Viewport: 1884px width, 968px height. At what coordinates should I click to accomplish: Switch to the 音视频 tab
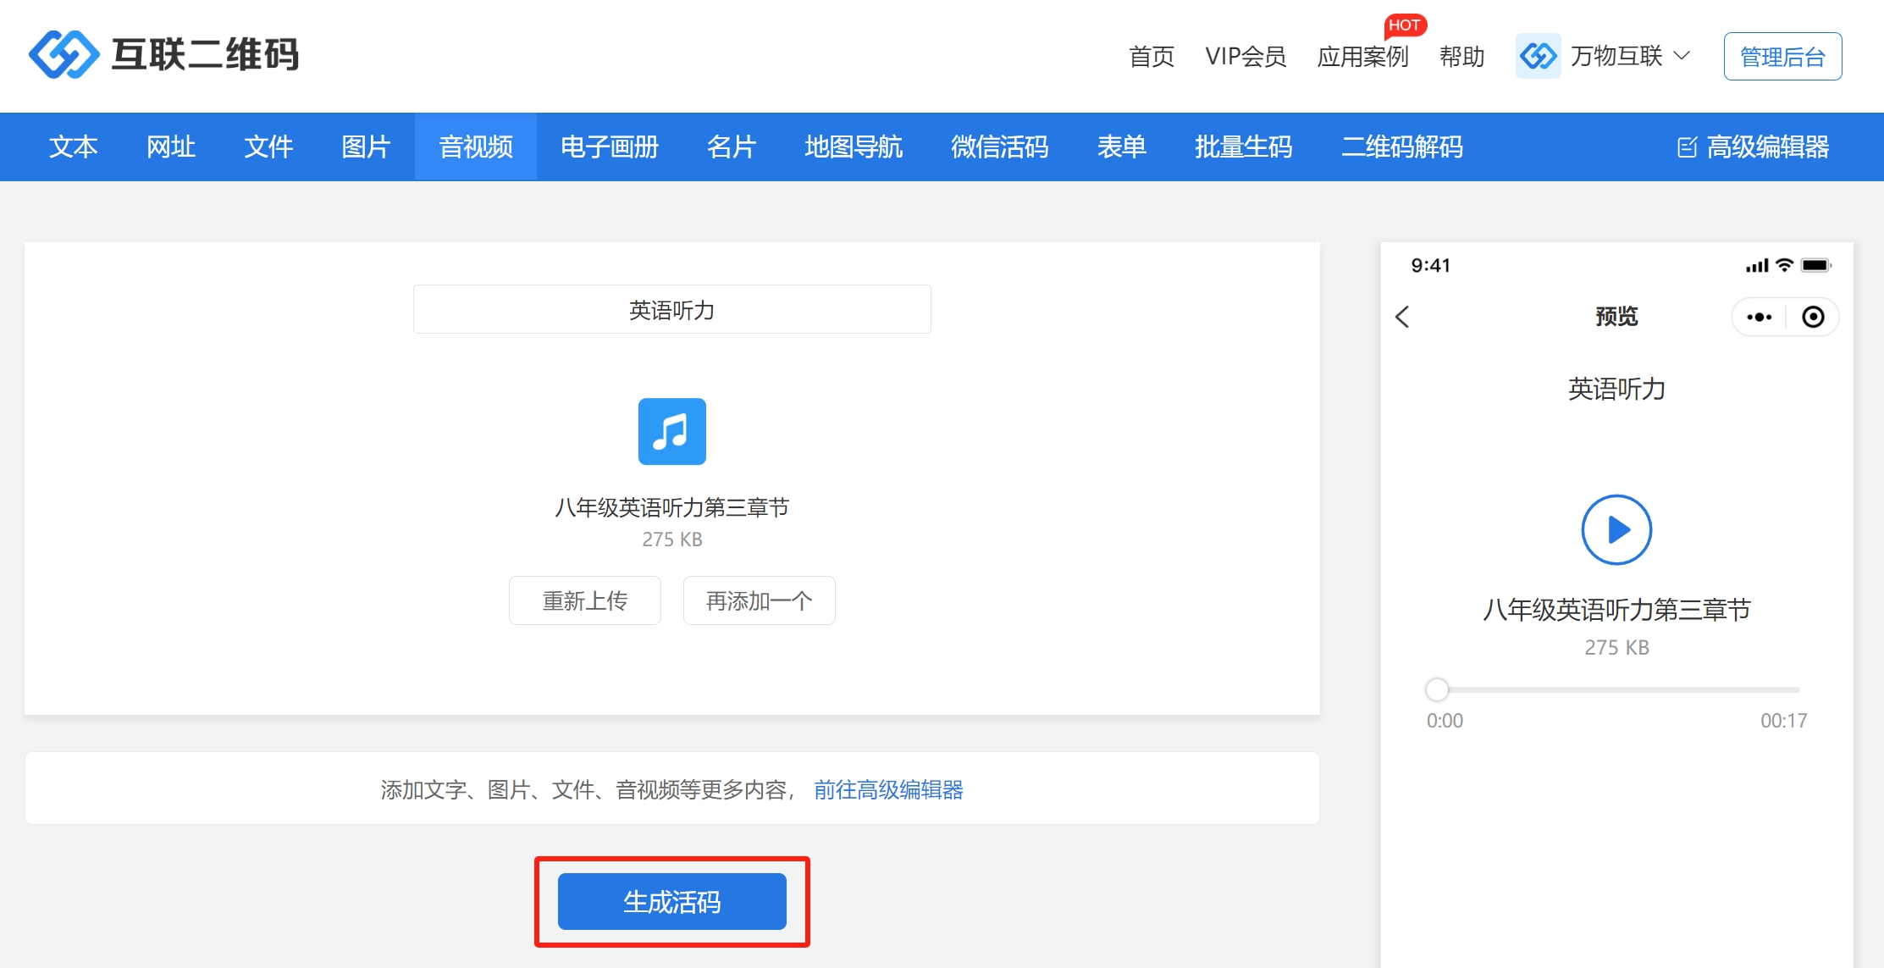pyautogui.click(x=475, y=147)
